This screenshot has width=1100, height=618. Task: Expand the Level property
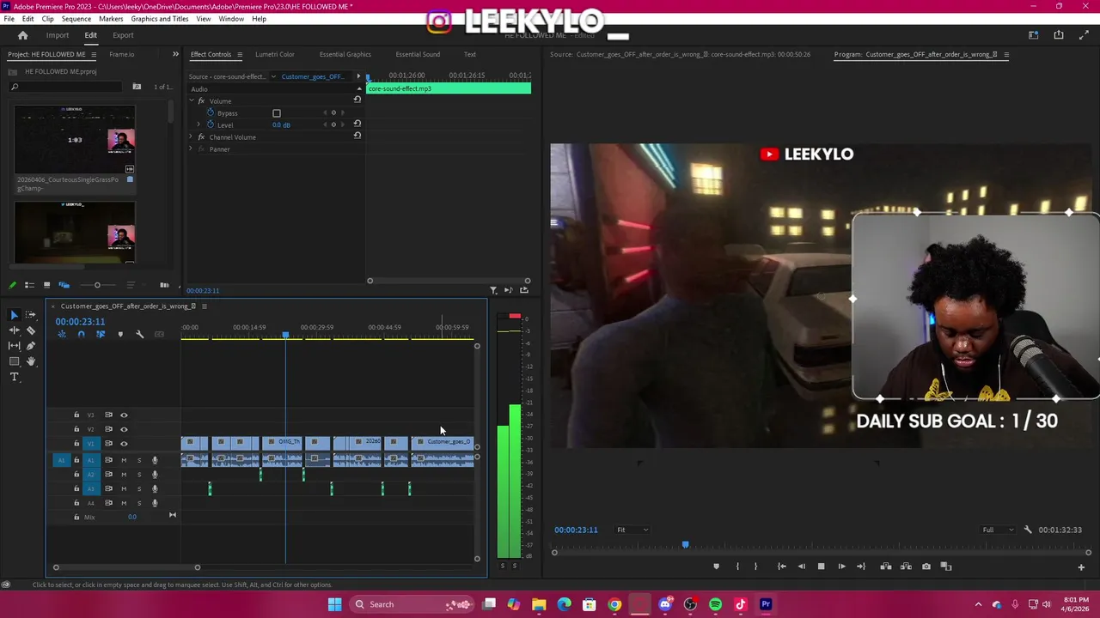tap(199, 125)
